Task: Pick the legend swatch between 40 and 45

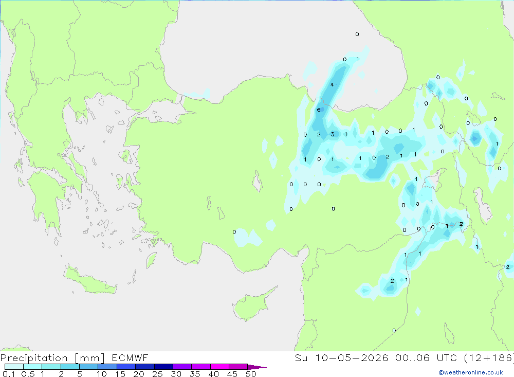Action: point(219,367)
